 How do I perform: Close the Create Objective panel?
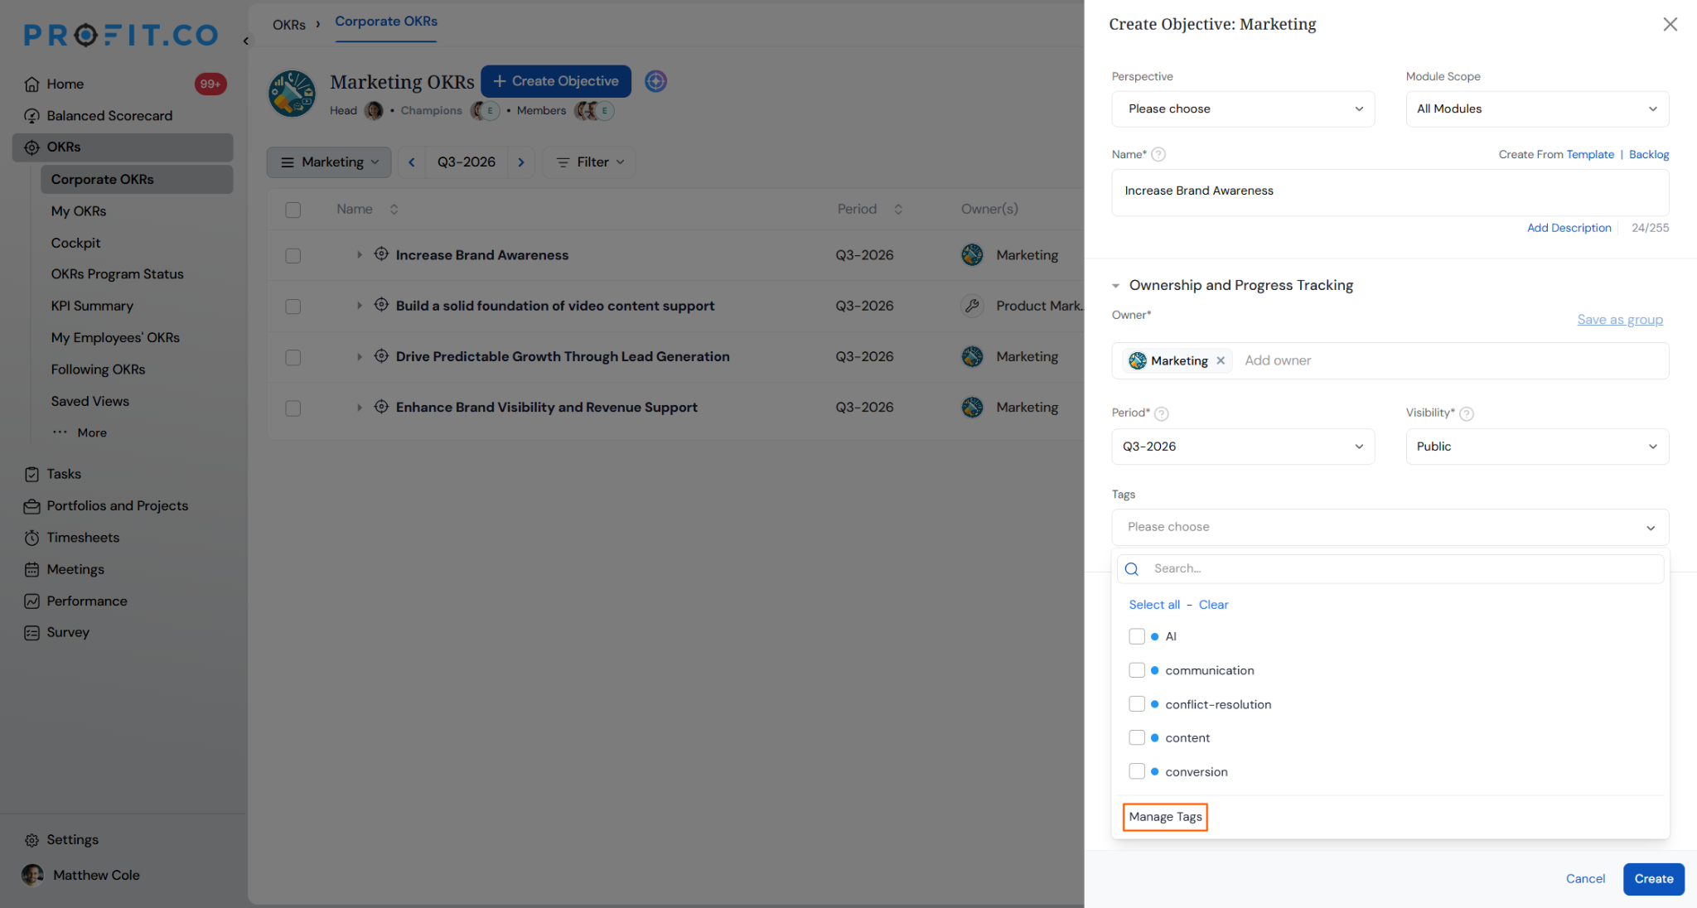[1670, 24]
